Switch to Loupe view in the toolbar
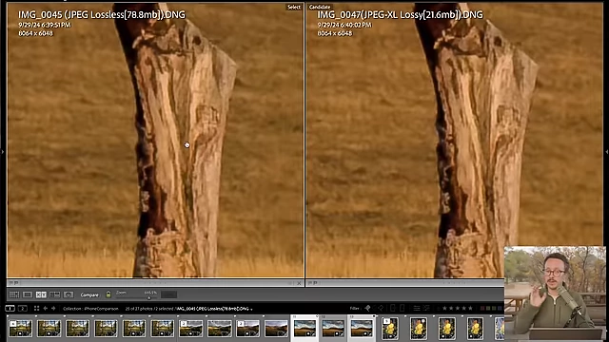Image resolution: width=609 pixels, height=342 pixels. [28, 294]
